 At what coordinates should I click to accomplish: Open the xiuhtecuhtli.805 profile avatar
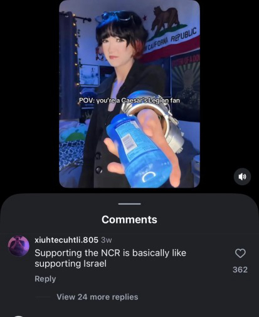point(18,246)
